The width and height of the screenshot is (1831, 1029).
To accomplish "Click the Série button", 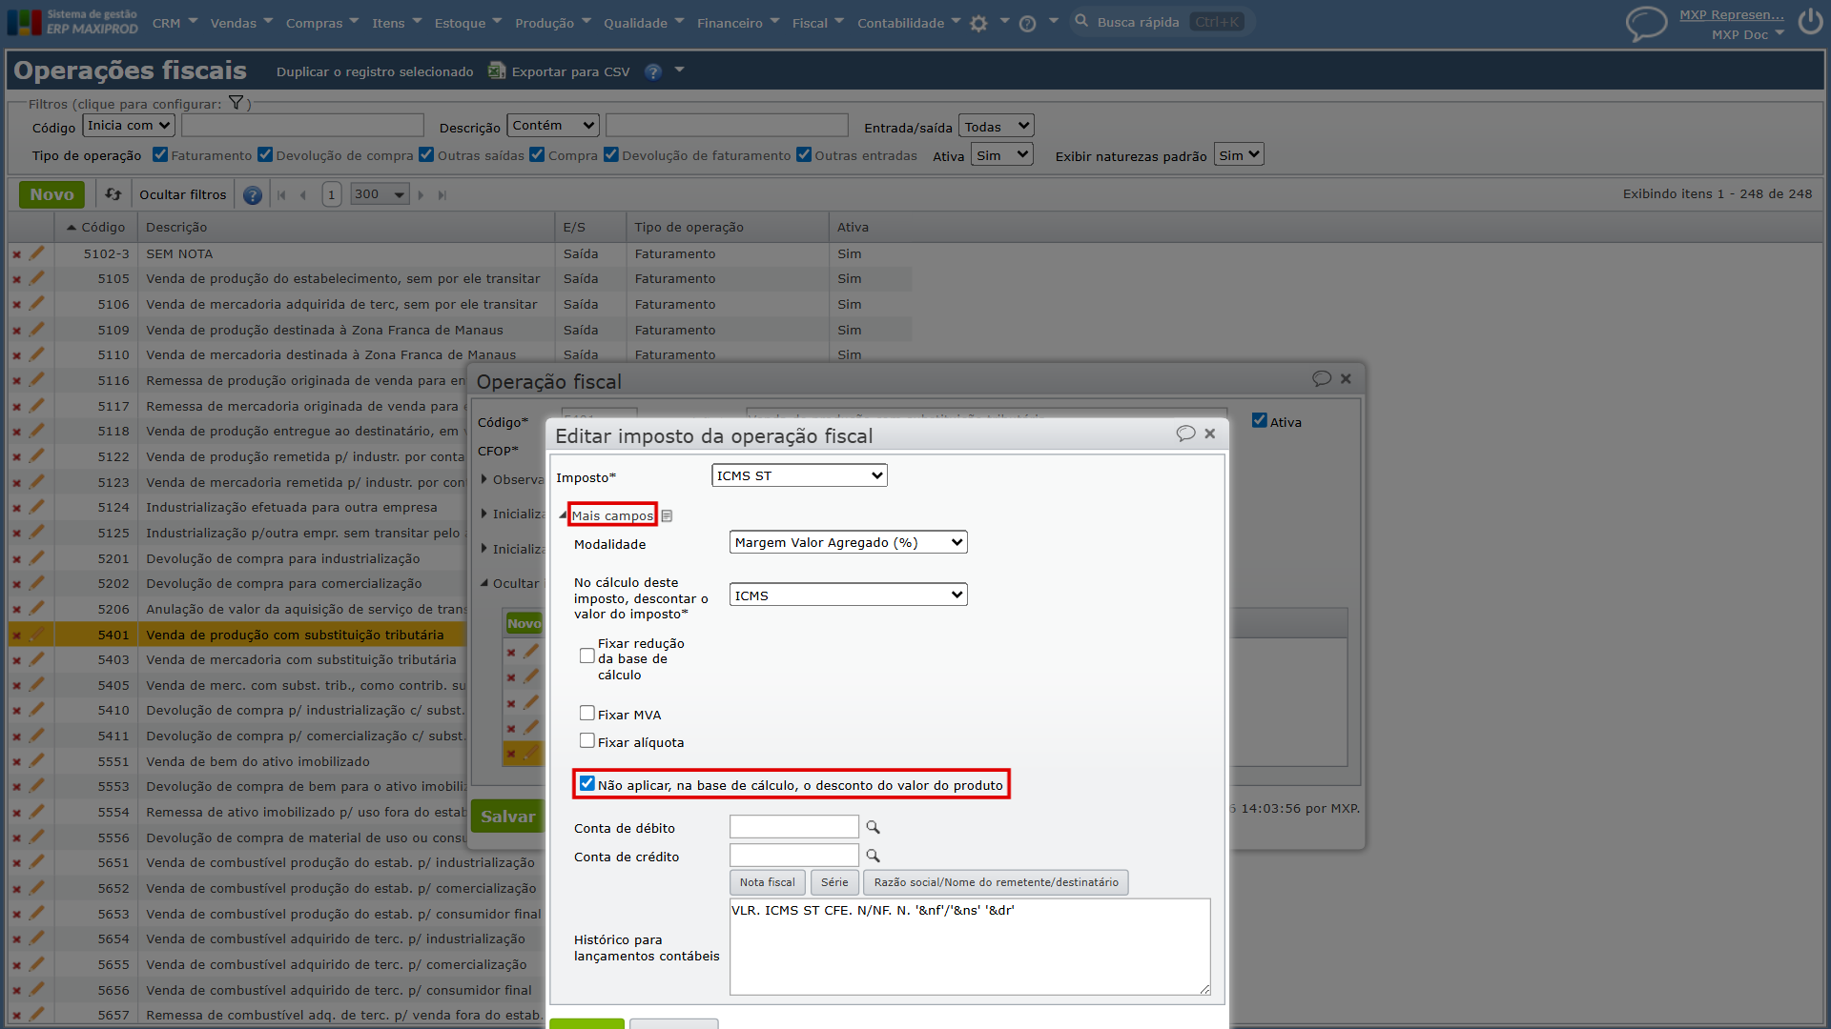I will pyautogui.click(x=834, y=882).
